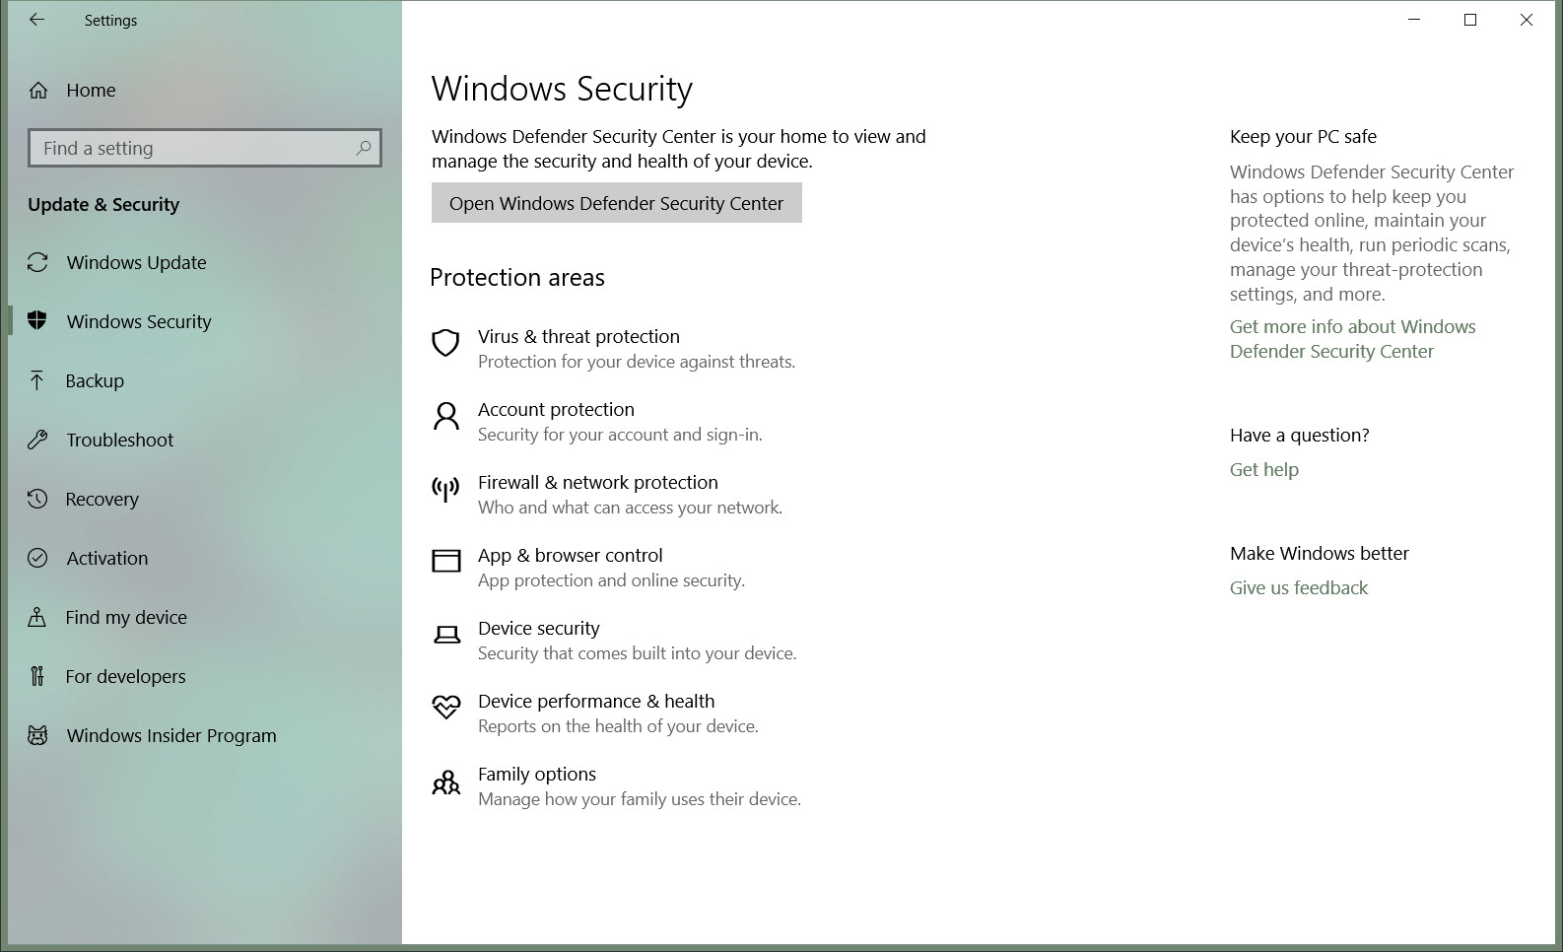
Task: Click Give us feedback link
Action: pyautogui.click(x=1299, y=588)
